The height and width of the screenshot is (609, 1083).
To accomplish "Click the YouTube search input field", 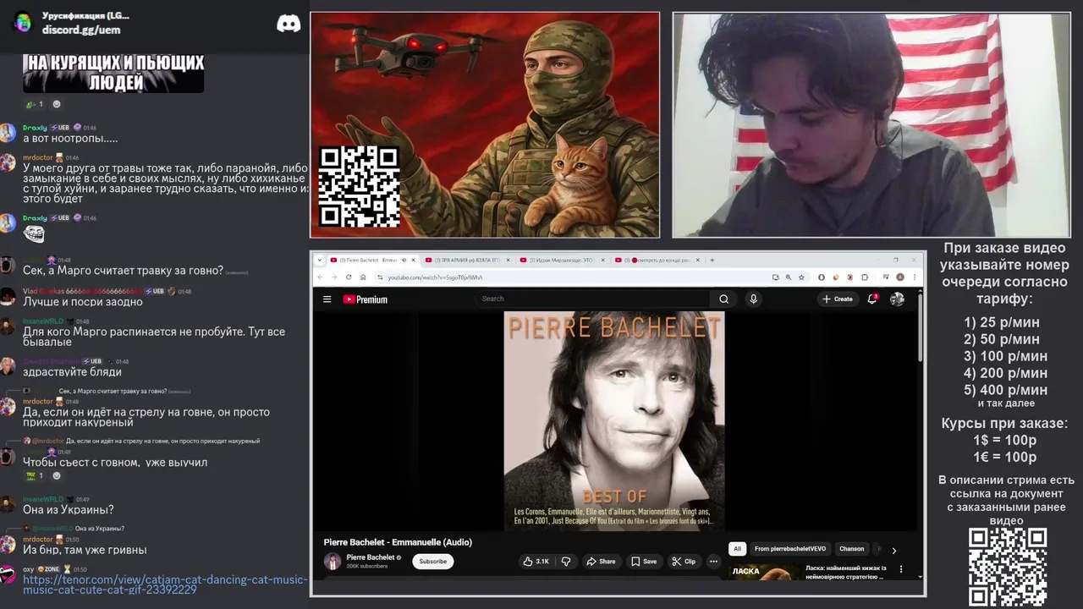I will tap(592, 299).
